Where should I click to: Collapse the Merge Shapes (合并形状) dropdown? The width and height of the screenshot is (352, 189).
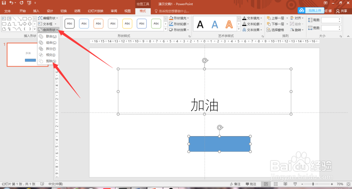click(48, 30)
